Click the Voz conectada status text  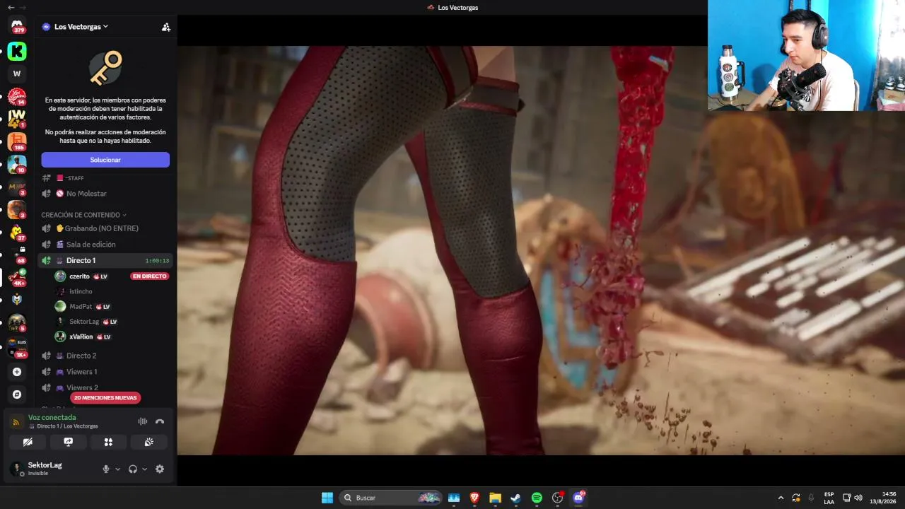pos(52,417)
